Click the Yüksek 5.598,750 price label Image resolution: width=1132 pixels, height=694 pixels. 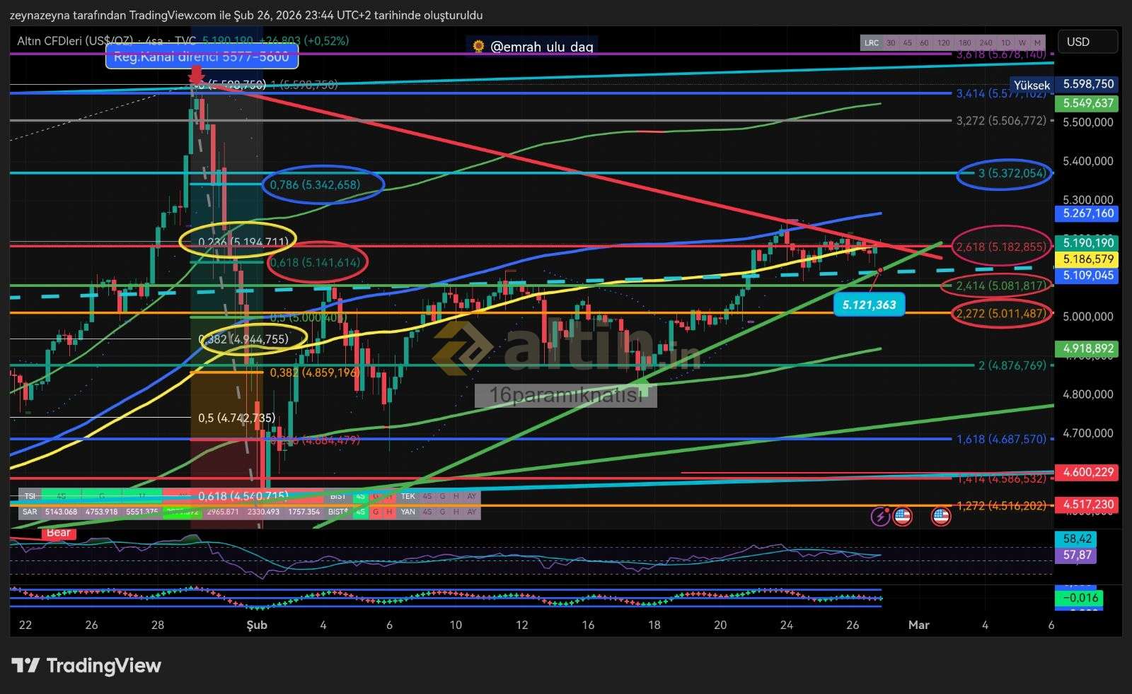point(1087,84)
